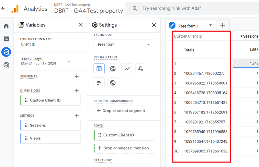Click the Custom Client ID column header

pyautogui.click(x=188, y=36)
